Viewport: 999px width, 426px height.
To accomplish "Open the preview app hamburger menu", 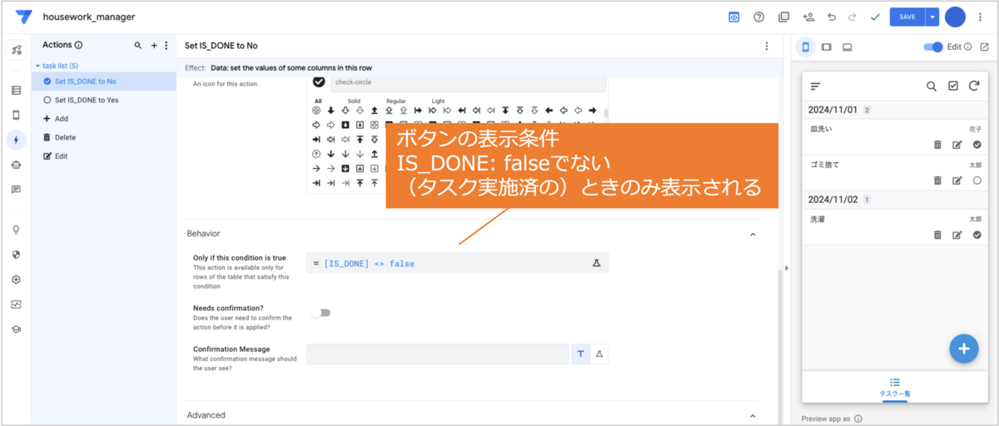I will click(x=816, y=86).
